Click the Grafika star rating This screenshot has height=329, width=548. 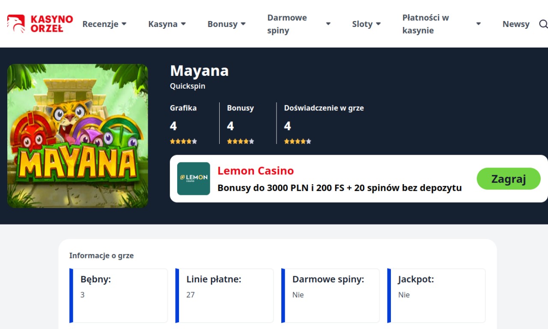(183, 141)
